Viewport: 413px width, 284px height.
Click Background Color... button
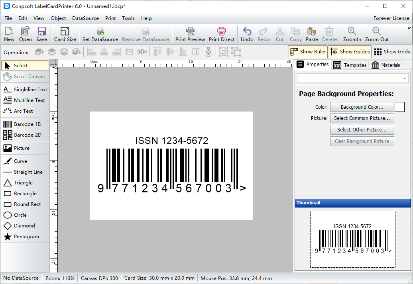click(x=362, y=107)
